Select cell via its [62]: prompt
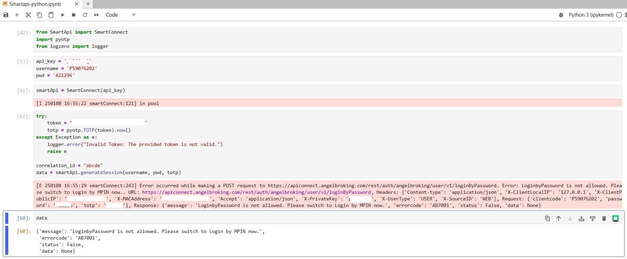 tap(24, 116)
